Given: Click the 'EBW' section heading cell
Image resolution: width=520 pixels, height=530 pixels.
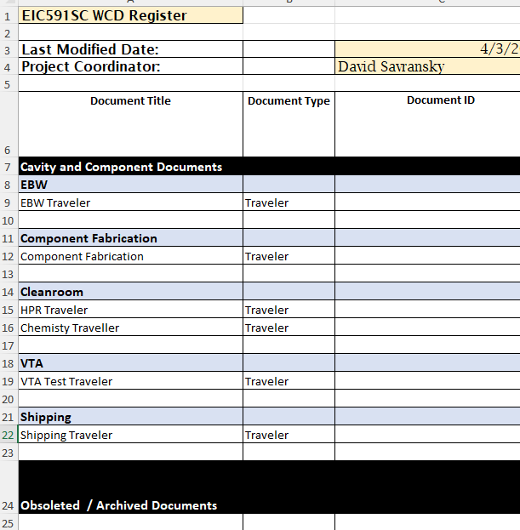Looking at the screenshot, I should [x=130, y=185].
